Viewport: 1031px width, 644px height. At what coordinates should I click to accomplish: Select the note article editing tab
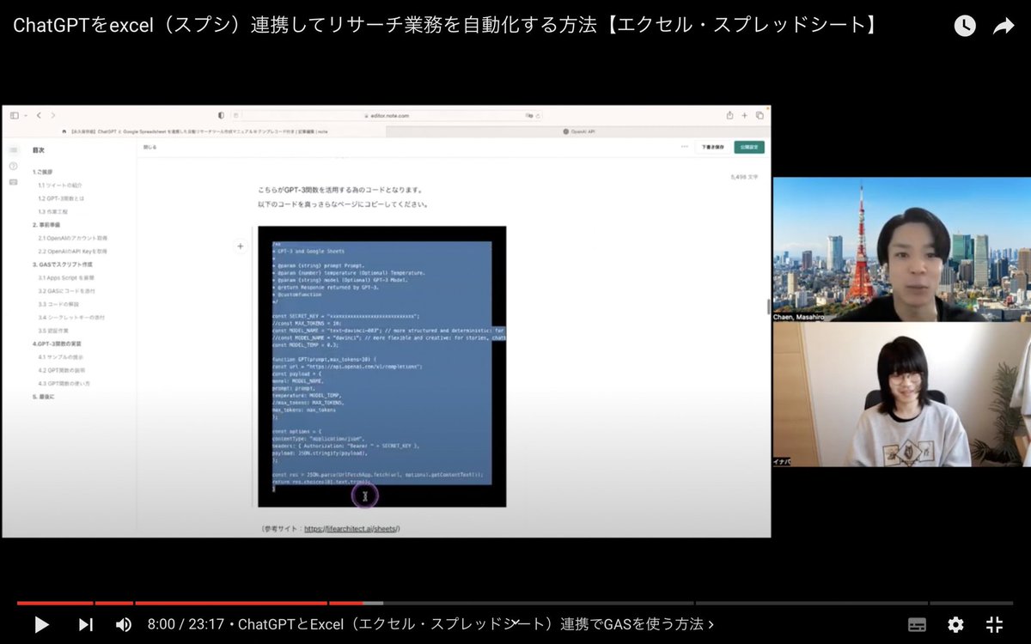pos(194,131)
